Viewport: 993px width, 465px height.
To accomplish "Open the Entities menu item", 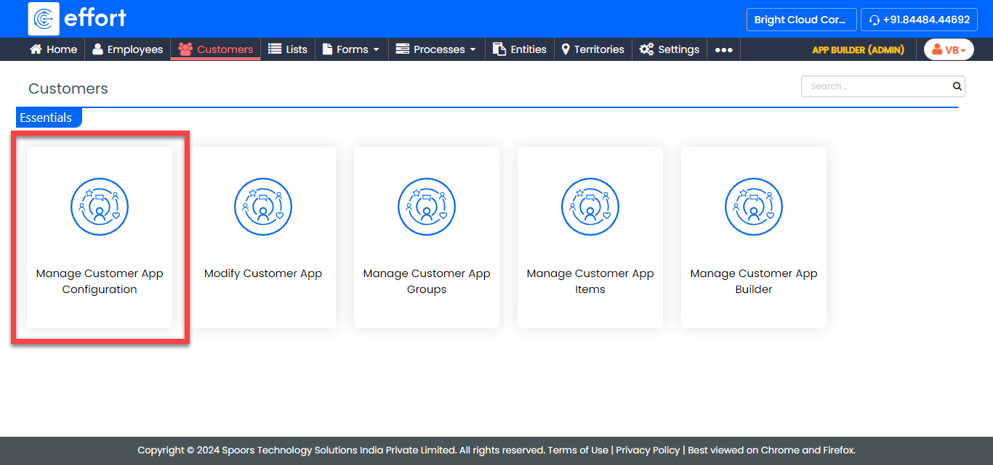I will click(x=520, y=49).
